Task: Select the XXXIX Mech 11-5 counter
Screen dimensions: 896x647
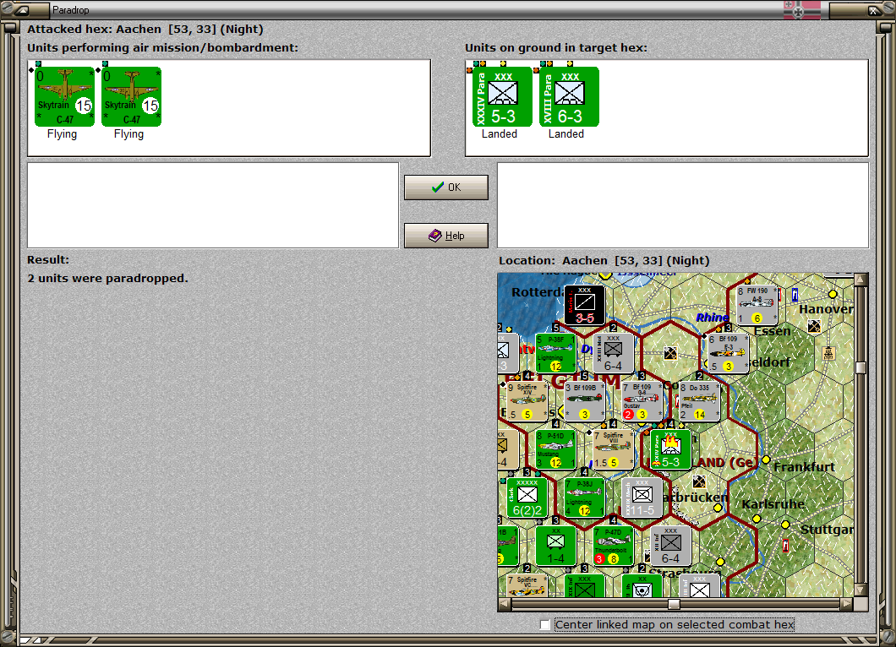Action: [x=642, y=498]
